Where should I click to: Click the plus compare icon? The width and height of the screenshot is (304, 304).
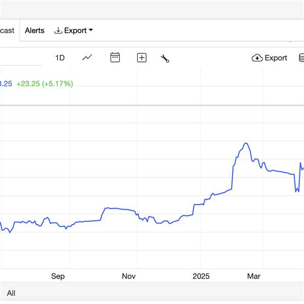click(x=142, y=58)
